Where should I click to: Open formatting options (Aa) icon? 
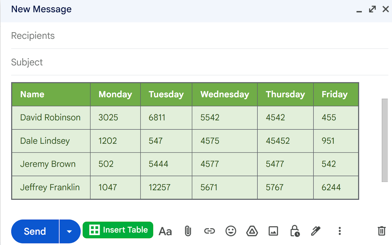click(165, 231)
